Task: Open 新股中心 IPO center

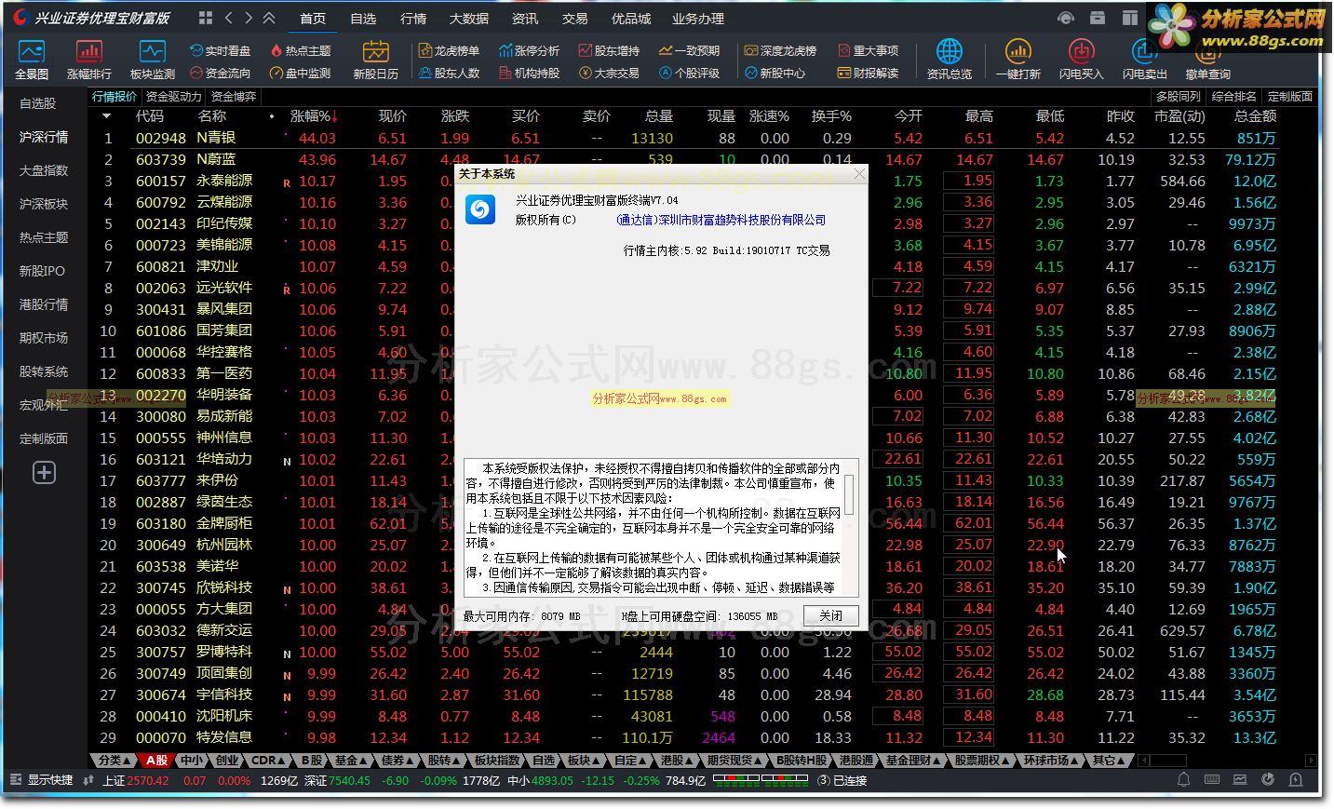Action: click(x=775, y=73)
